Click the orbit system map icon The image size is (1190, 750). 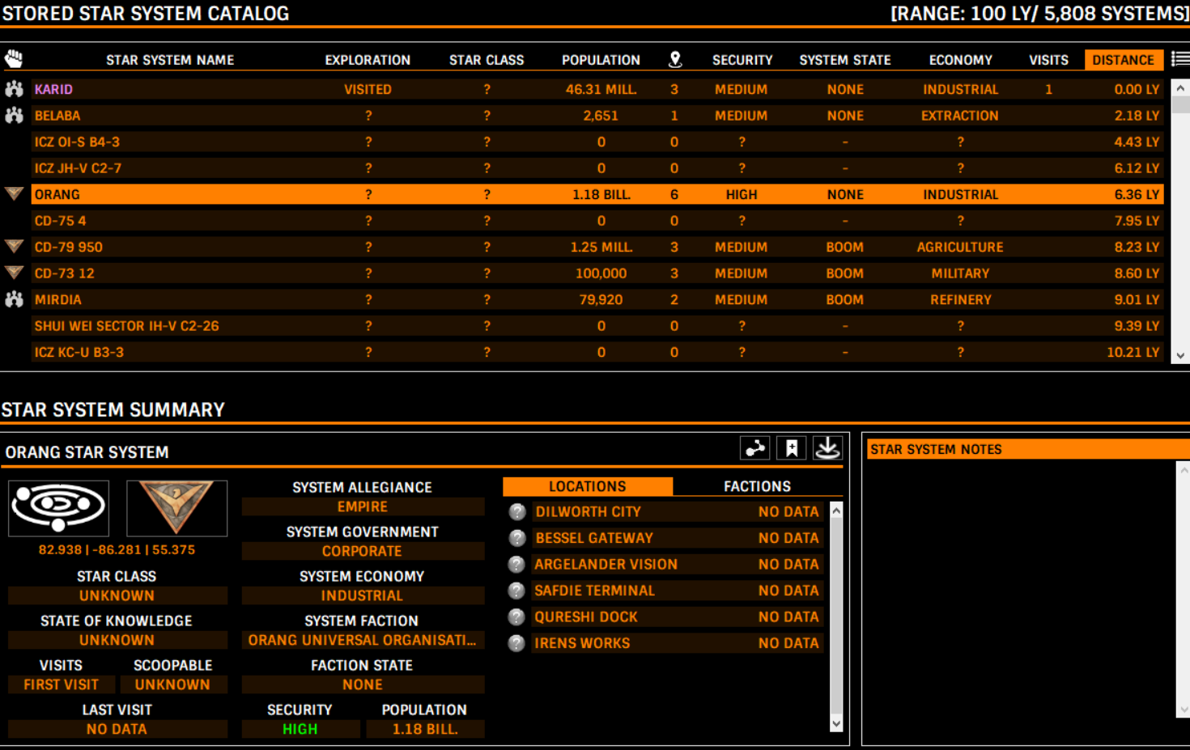58,508
